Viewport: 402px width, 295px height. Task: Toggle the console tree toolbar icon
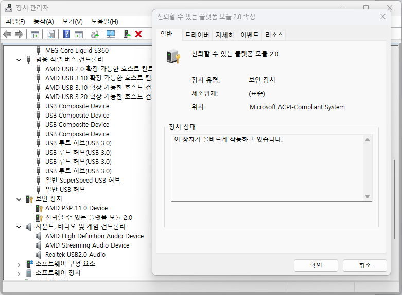[35, 34]
